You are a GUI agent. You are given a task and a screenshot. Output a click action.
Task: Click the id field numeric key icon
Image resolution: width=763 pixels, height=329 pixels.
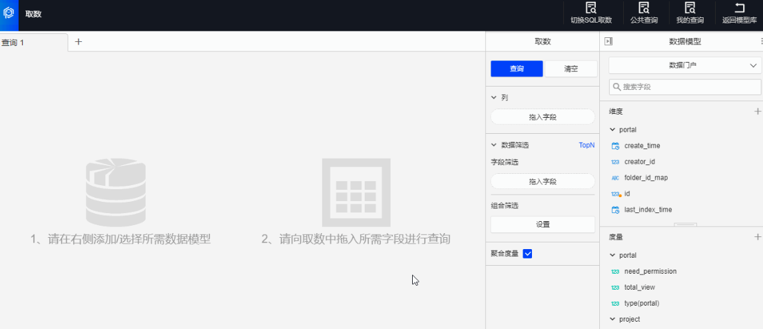pos(616,194)
